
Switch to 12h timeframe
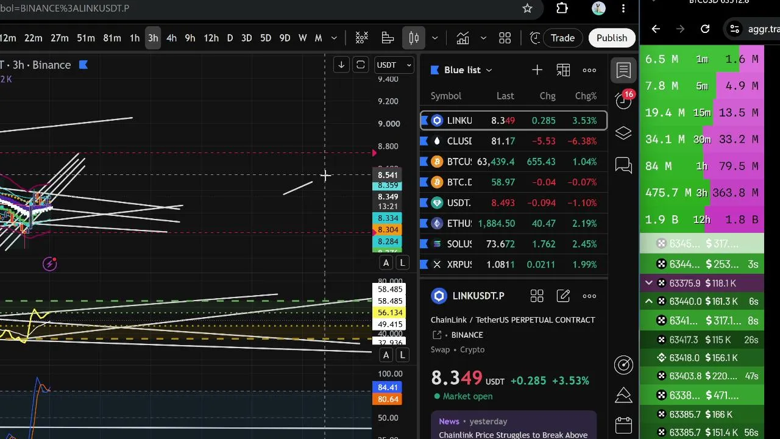pos(211,38)
